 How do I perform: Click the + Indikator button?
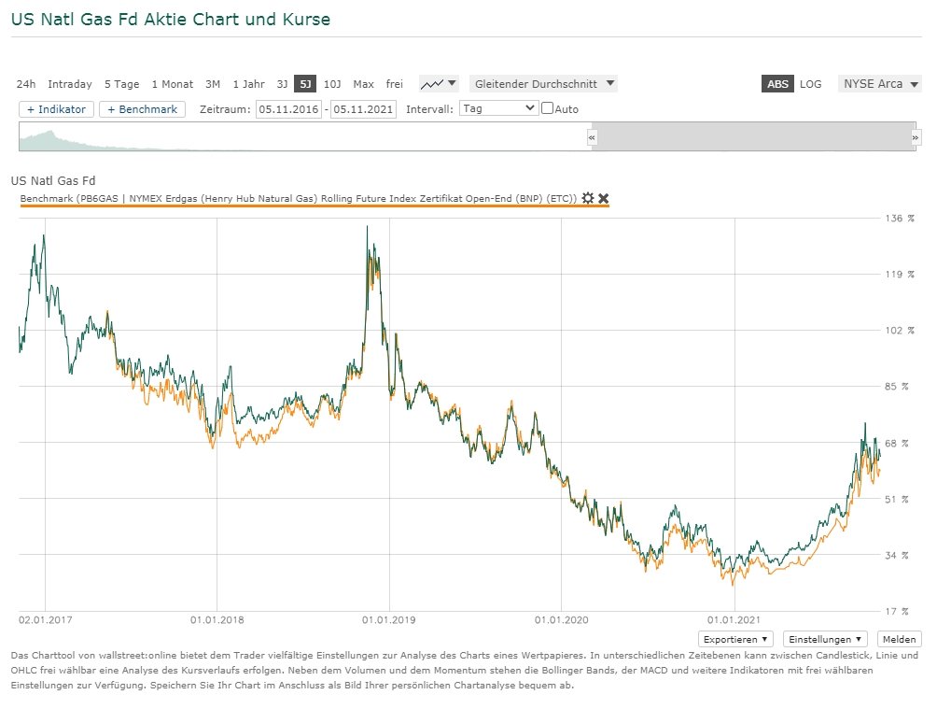click(x=56, y=109)
